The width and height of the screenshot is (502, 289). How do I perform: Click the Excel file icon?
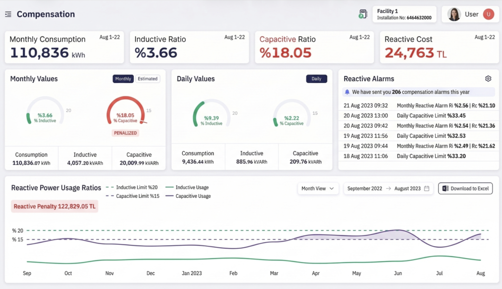point(445,188)
